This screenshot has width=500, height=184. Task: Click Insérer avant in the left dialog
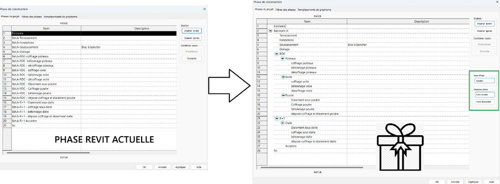pos(192,30)
